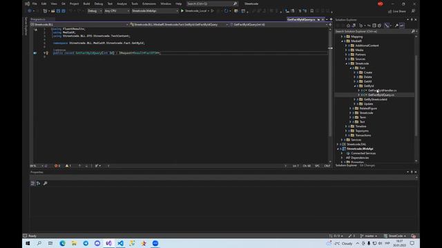Select the Create folder under Fact
This screenshot has width=442, height=248.
coord(368,72)
